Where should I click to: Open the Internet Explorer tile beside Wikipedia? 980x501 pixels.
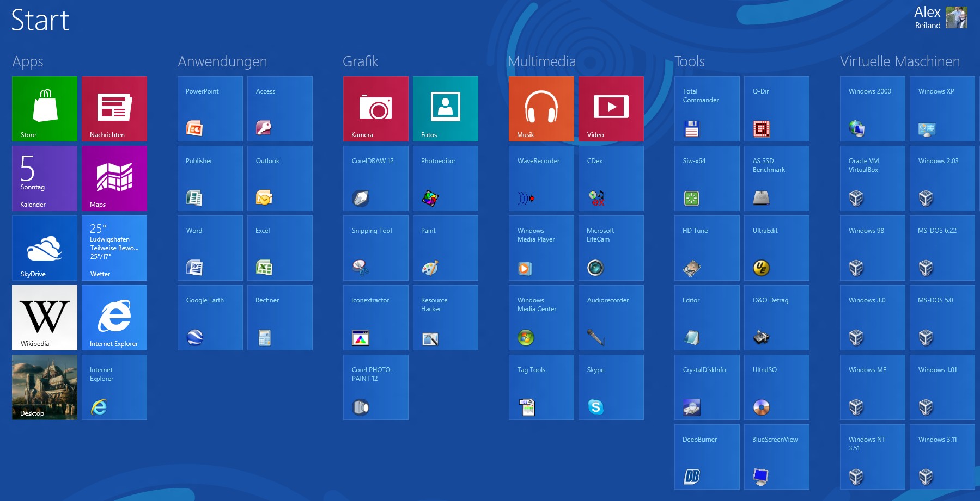pos(114,318)
